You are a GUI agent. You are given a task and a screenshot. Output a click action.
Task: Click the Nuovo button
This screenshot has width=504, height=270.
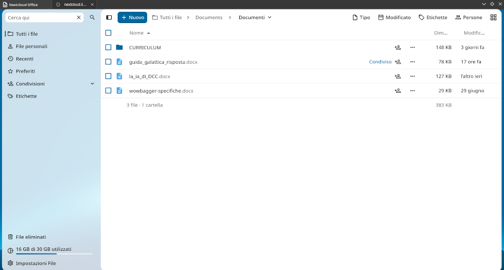tap(132, 17)
